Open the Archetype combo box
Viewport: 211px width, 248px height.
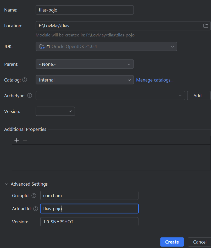[x=110, y=96]
